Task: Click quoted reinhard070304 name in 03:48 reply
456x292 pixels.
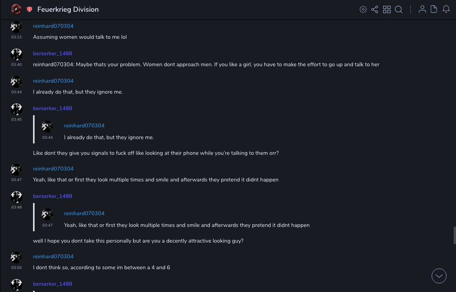Action: pos(84,214)
